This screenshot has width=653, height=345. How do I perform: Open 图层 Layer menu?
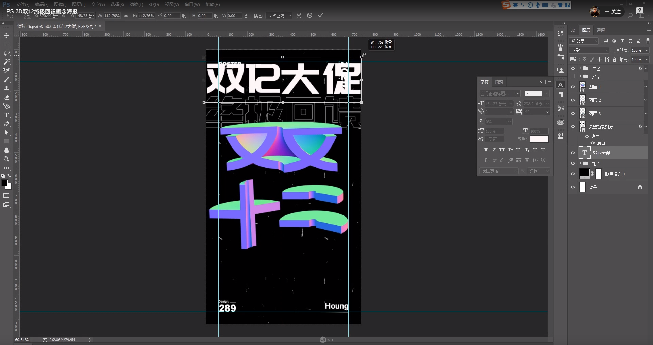click(x=79, y=4)
